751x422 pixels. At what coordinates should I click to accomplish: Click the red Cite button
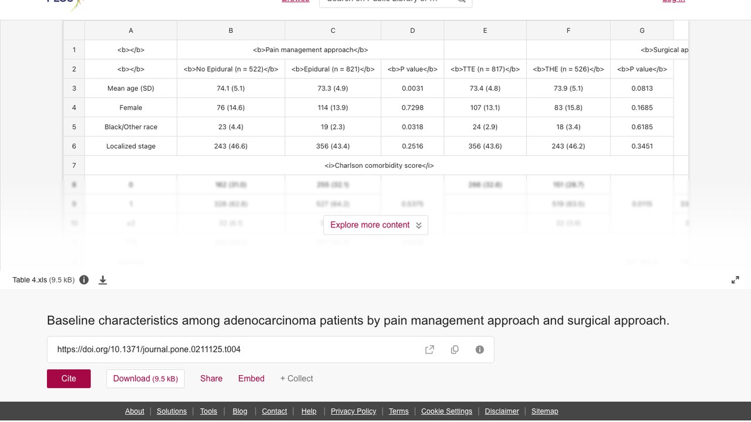[x=69, y=379]
